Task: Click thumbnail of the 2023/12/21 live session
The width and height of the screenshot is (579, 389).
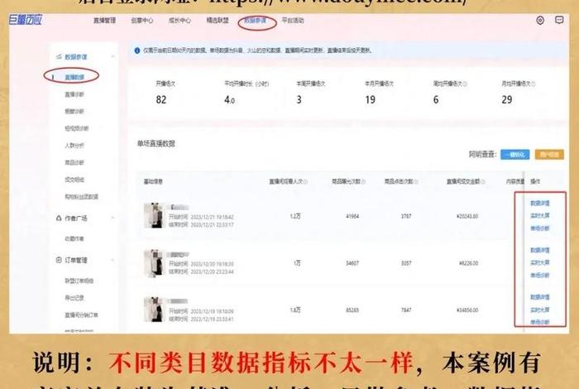Action: (x=153, y=215)
